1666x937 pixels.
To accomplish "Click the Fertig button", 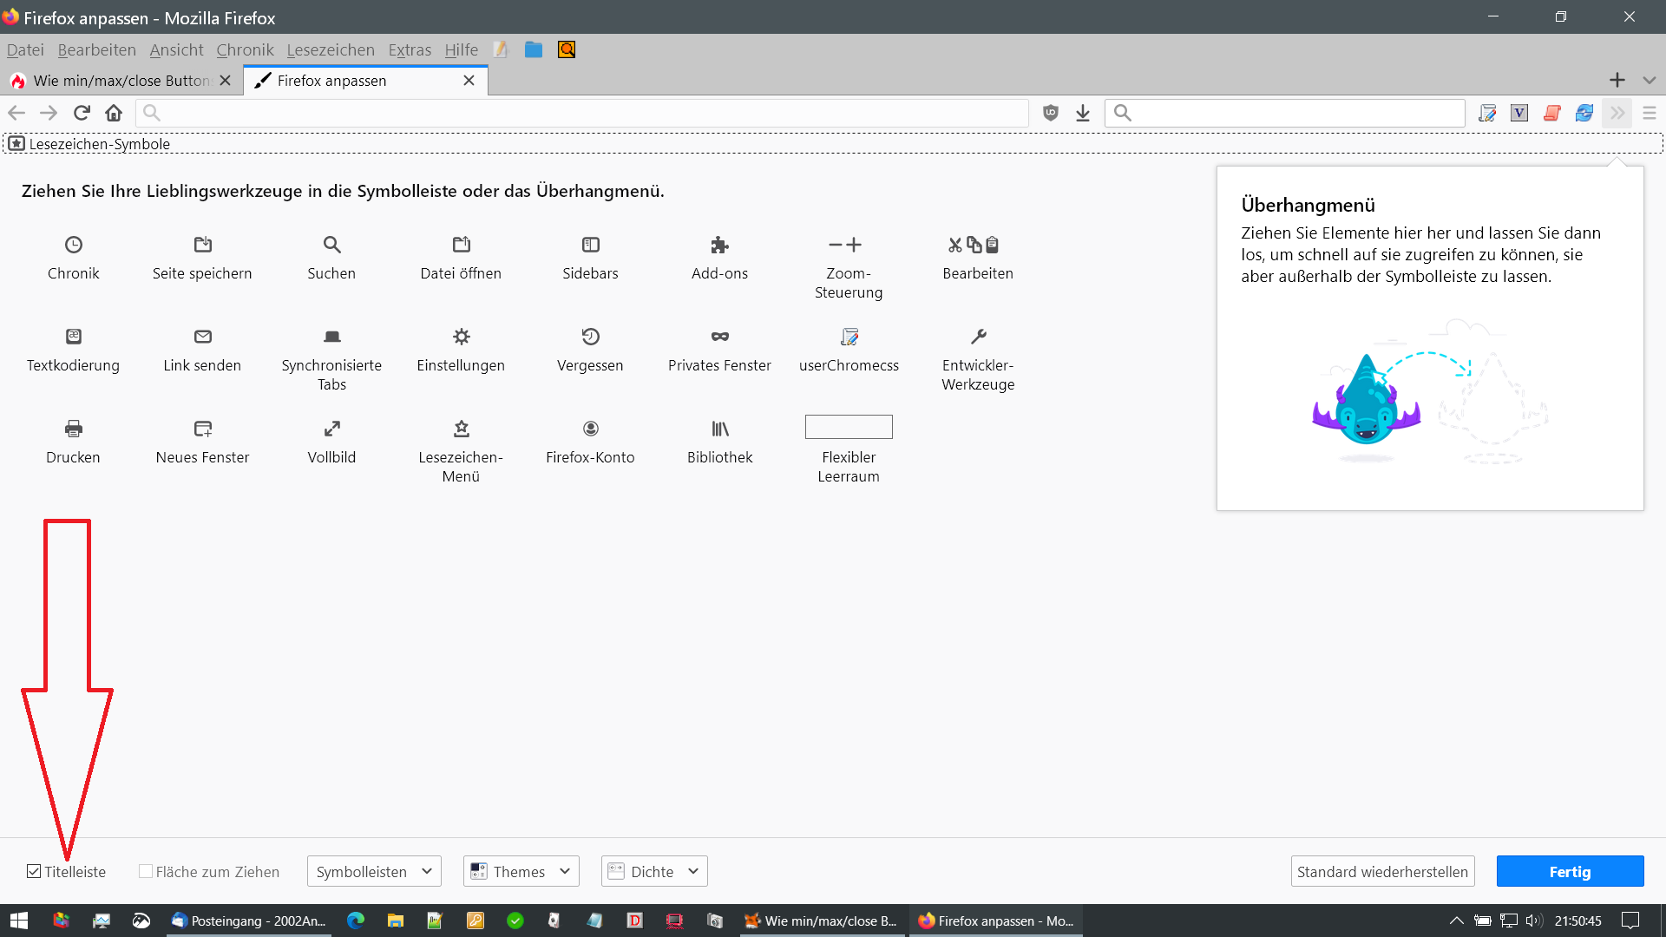I will pyautogui.click(x=1570, y=871).
